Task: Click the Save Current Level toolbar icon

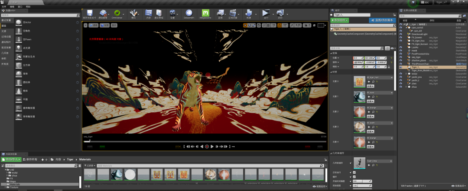Action: tap(90, 13)
